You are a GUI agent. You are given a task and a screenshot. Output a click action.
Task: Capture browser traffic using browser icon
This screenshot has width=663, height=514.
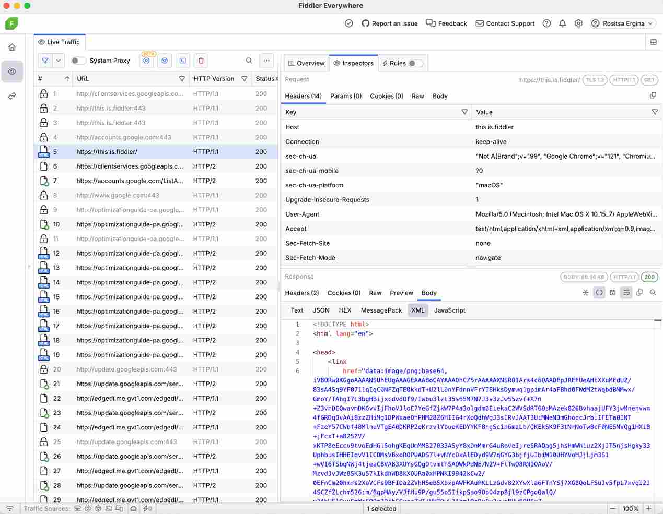click(x=165, y=61)
